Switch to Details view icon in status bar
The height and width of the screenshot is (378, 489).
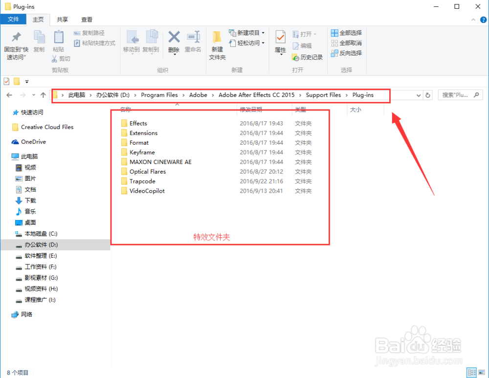click(471, 373)
